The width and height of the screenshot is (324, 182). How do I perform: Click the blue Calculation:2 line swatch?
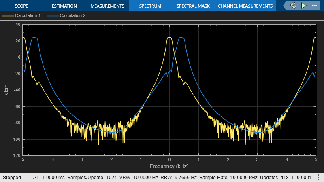[x=53, y=16]
